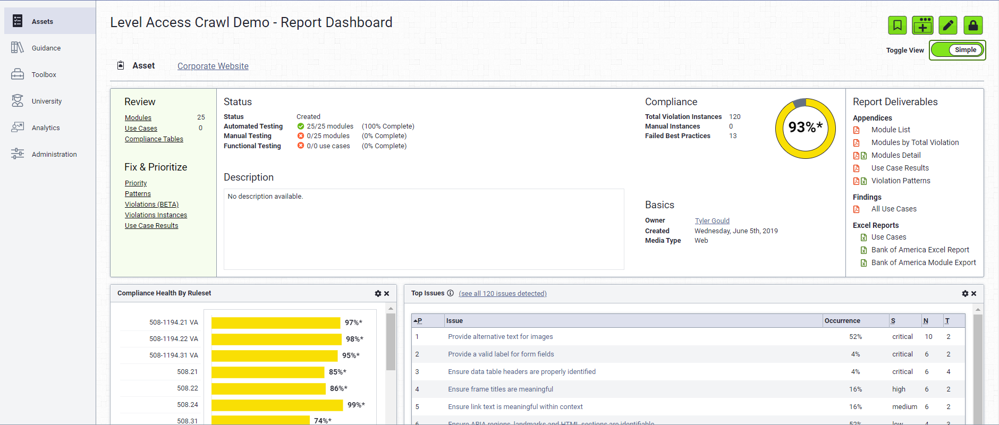This screenshot has height=425, width=999.
Task: Open Modules Detail Excel icon
Action: (x=864, y=156)
